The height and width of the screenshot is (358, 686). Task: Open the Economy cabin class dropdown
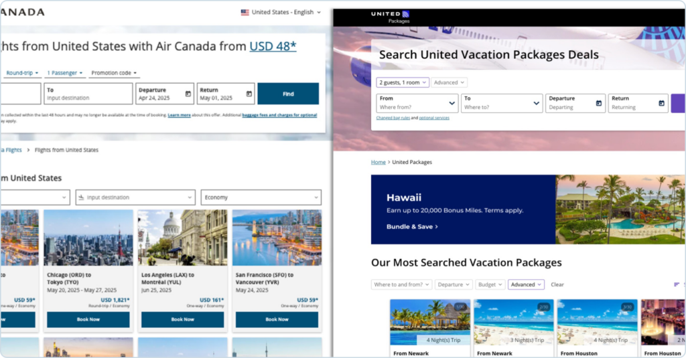coord(261,197)
